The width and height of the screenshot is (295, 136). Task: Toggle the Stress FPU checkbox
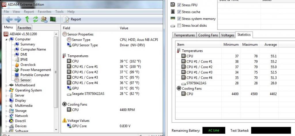[x=179, y=5]
